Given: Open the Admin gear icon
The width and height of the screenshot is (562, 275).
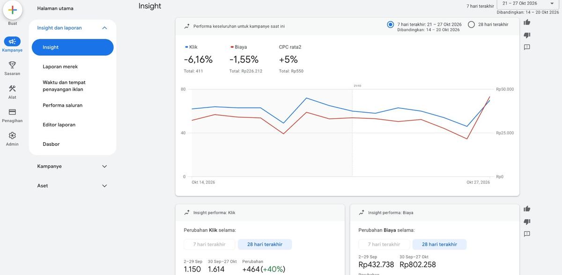Looking at the screenshot, I should (x=12, y=135).
